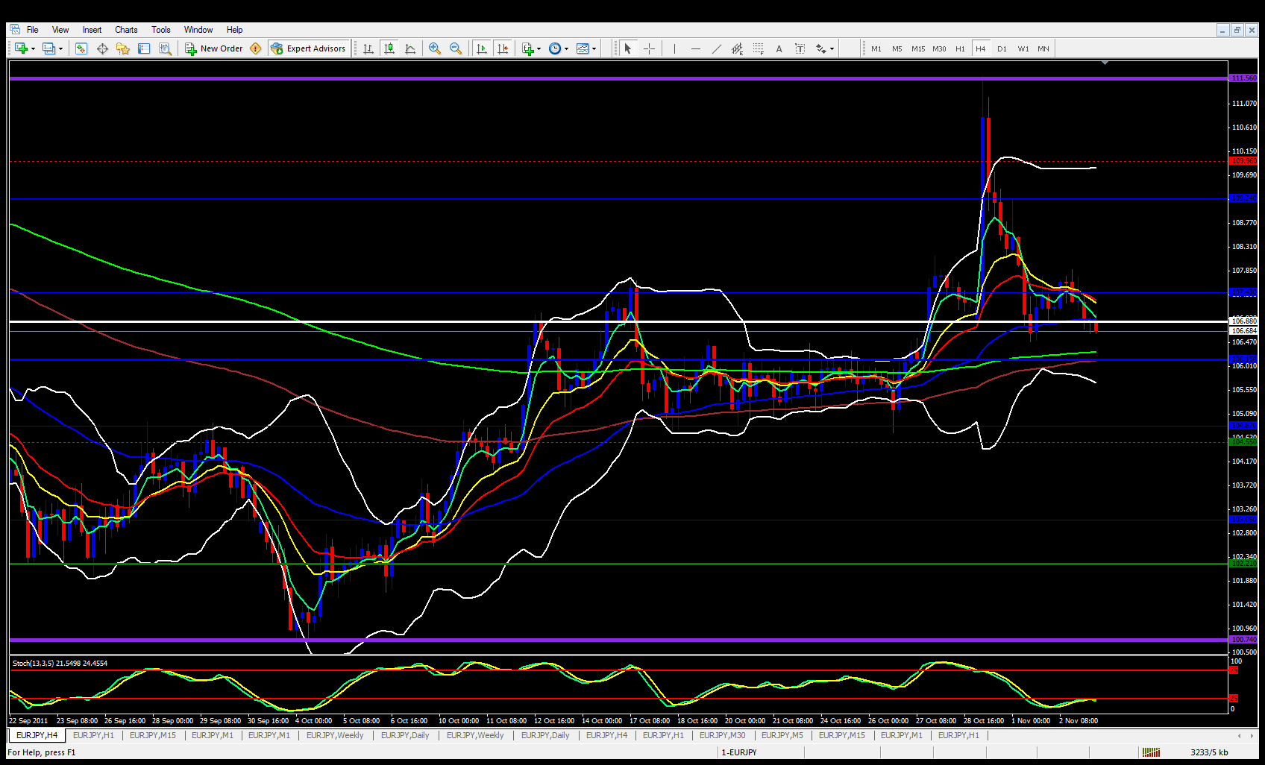1265x765 pixels.
Task: Select the Draw Trendline tool
Action: click(x=716, y=48)
